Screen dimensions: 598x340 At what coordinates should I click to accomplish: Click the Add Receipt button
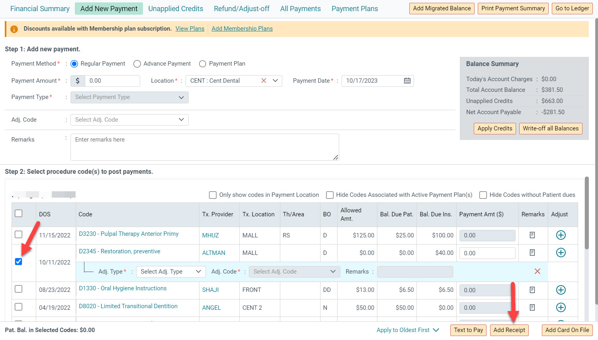509,330
